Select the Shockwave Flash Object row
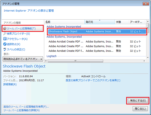The height and width of the screenshot is (115, 151). [97, 32]
